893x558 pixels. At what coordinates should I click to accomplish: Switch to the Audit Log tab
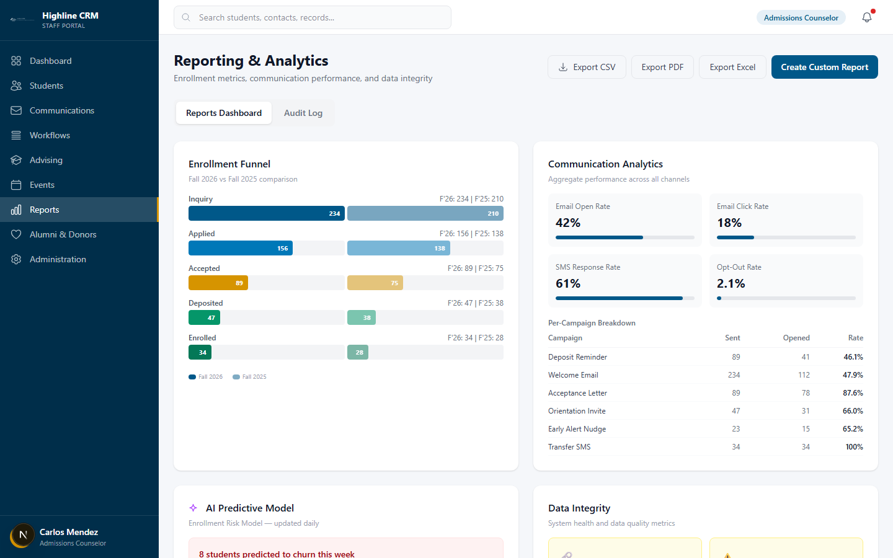pos(303,113)
